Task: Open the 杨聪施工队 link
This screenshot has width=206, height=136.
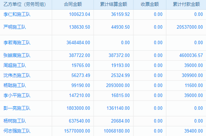Action: coord(15,85)
